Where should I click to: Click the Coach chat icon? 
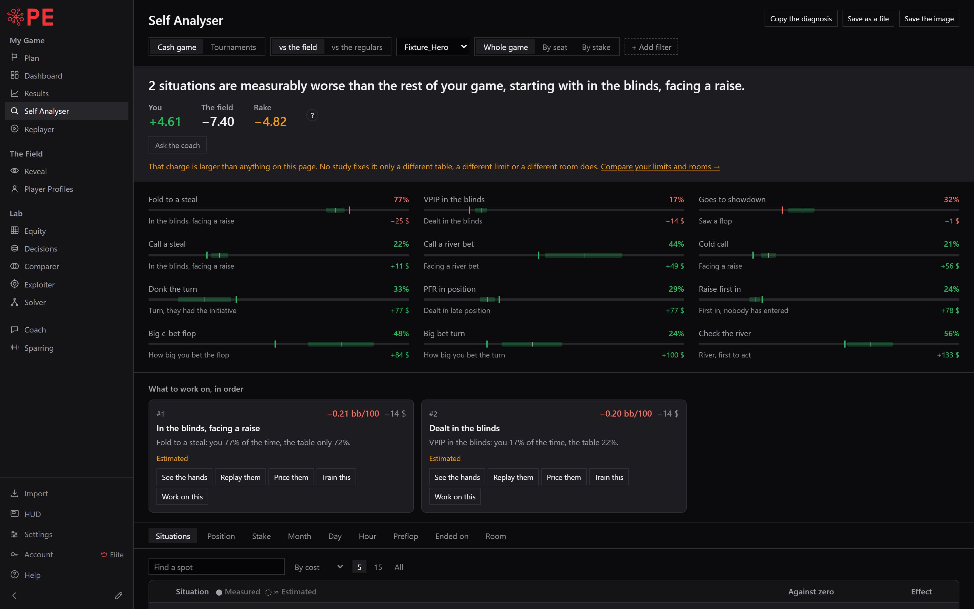[x=15, y=329]
